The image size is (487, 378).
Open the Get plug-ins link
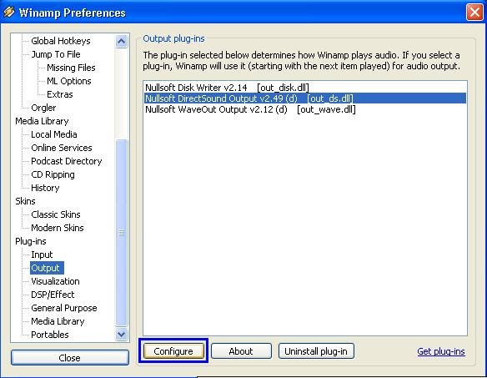[441, 351]
